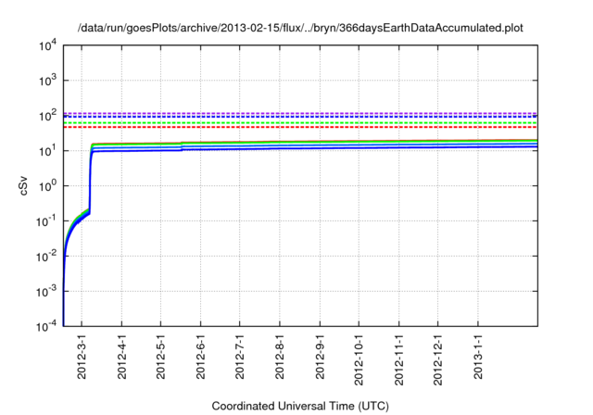
Task: Click the Coordinated Universal Time (UTC) axis label
Action: (300, 406)
